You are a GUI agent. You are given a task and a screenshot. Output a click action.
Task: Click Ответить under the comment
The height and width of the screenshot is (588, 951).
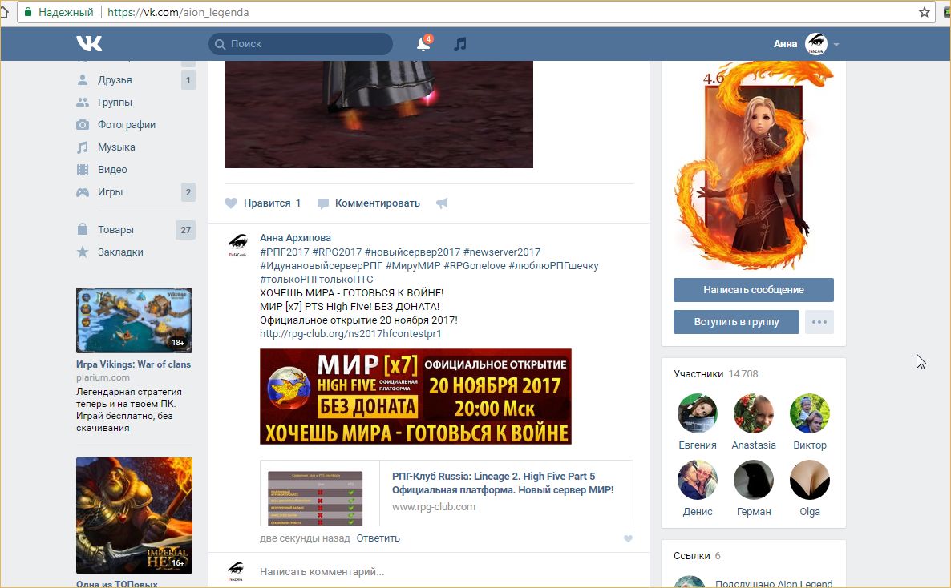point(378,538)
